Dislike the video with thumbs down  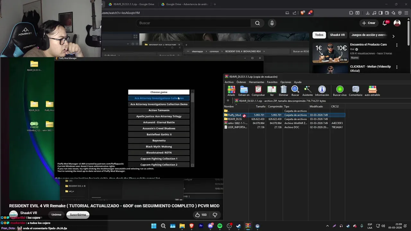pyautogui.click(x=215, y=215)
